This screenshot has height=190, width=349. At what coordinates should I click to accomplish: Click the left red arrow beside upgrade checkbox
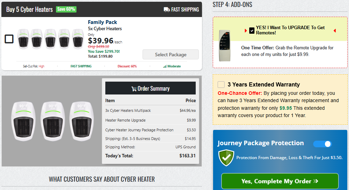(246, 31)
